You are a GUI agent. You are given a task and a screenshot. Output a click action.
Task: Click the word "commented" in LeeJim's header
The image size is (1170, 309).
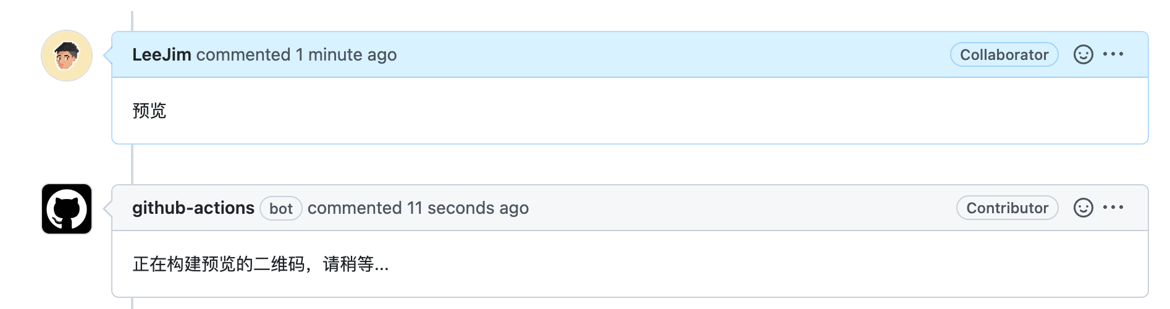tap(243, 54)
